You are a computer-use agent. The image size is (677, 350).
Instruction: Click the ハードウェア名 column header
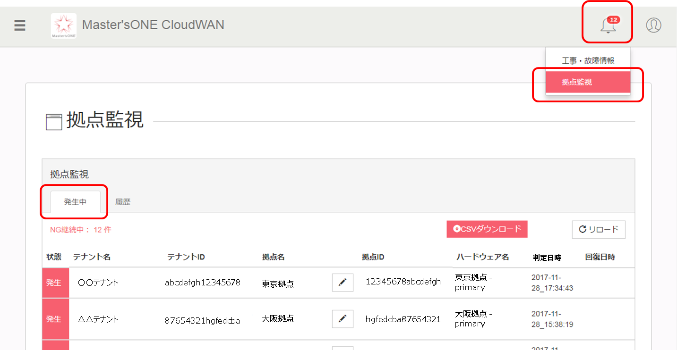(x=482, y=257)
